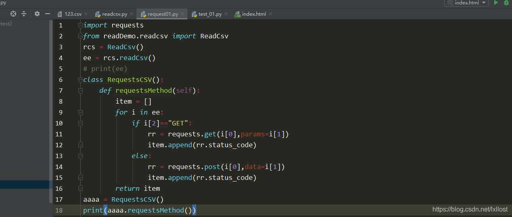Image resolution: width=512 pixels, height=217 pixels.
Task: Close the test_01.py tab
Action: click(x=226, y=14)
